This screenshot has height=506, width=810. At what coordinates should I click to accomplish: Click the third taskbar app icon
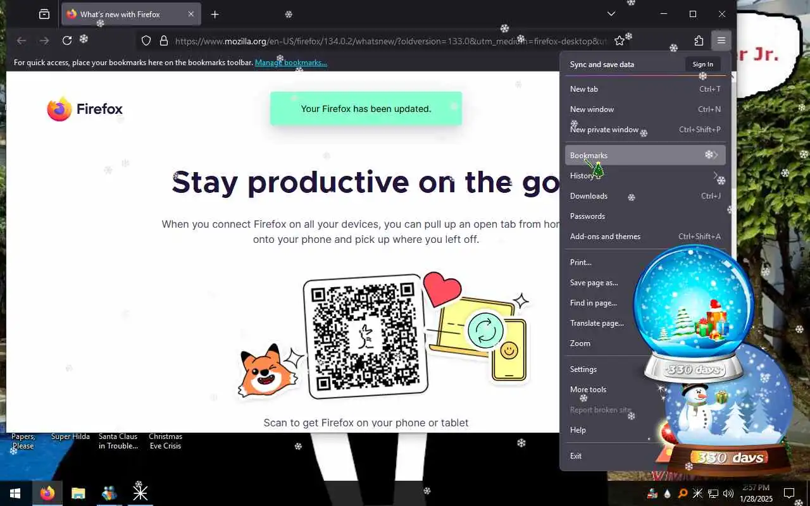(x=109, y=493)
